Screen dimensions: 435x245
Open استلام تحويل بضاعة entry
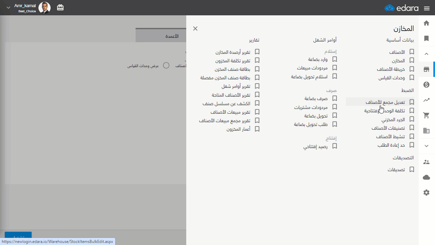[x=310, y=77]
